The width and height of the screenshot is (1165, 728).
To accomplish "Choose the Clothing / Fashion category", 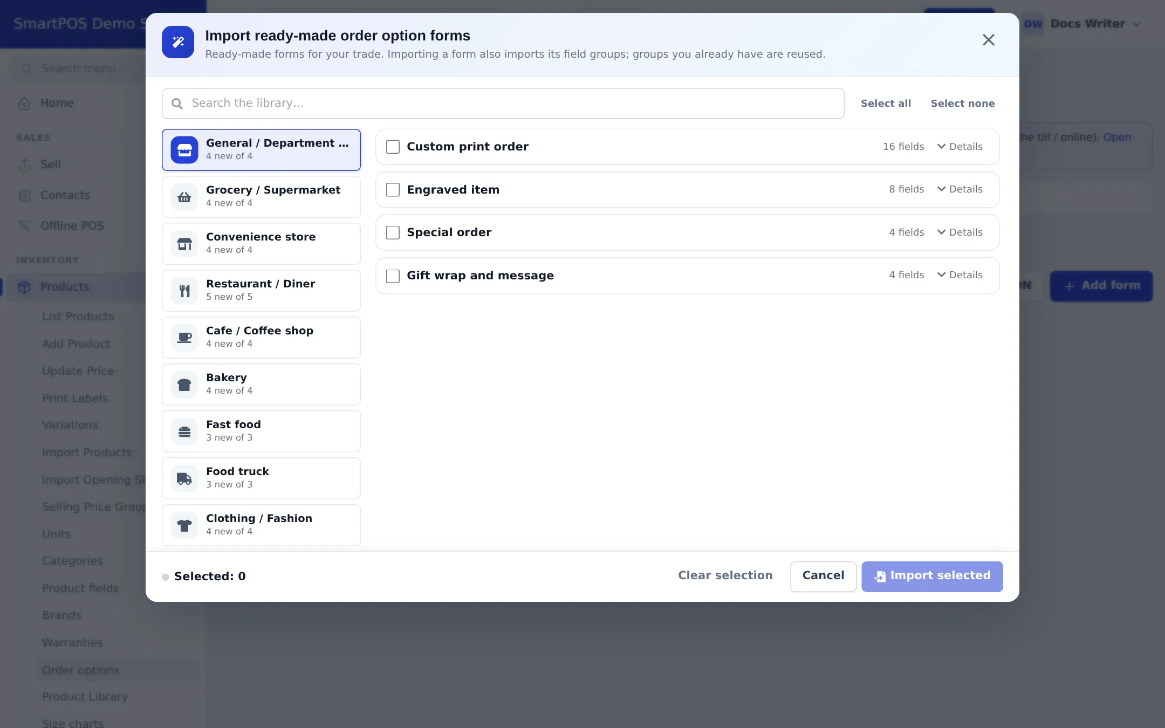I will pyautogui.click(x=261, y=525).
